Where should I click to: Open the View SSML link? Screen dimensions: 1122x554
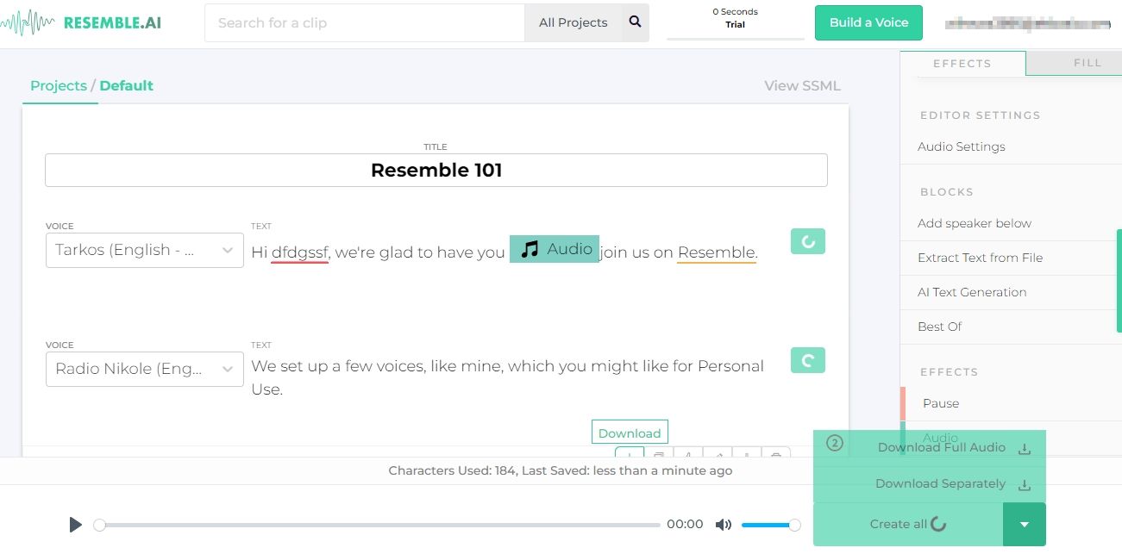click(x=802, y=85)
